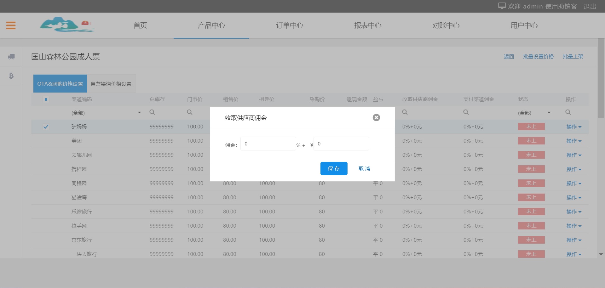Expand 操作 dropdown for 美团 row

pyautogui.click(x=573, y=141)
